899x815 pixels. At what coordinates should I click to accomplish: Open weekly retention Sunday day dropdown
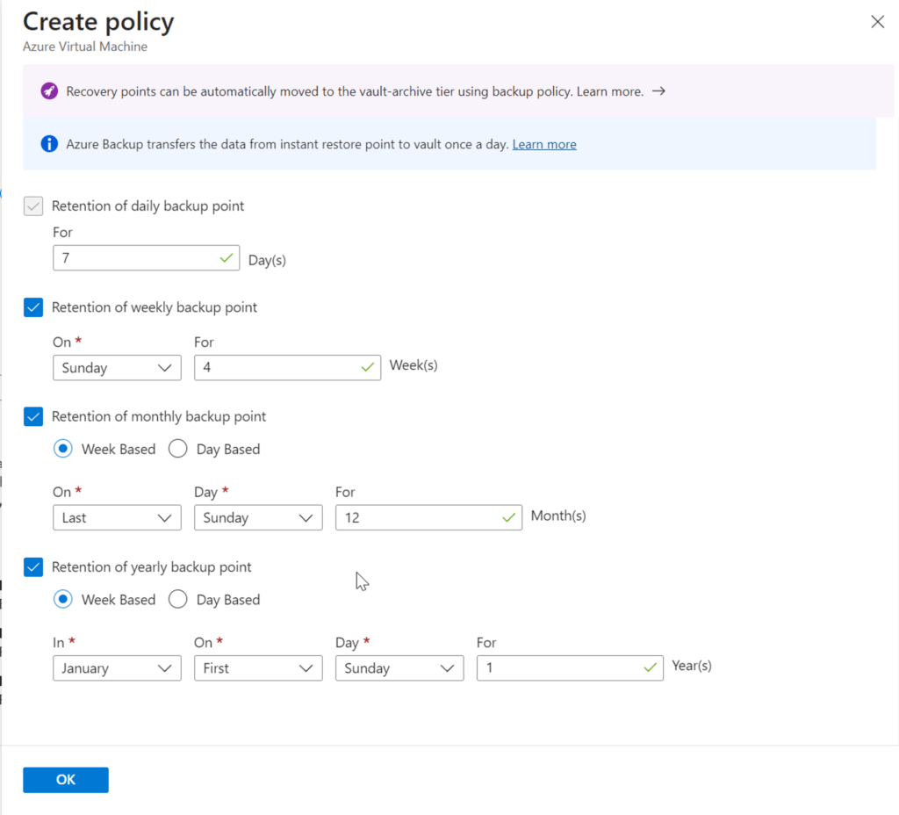click(x=117, y=368)
